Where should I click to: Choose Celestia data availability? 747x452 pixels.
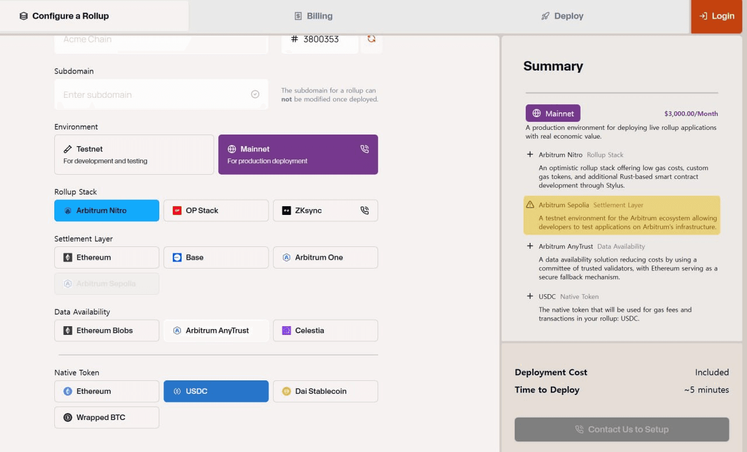pyautogui.click(x=326, y=330)
